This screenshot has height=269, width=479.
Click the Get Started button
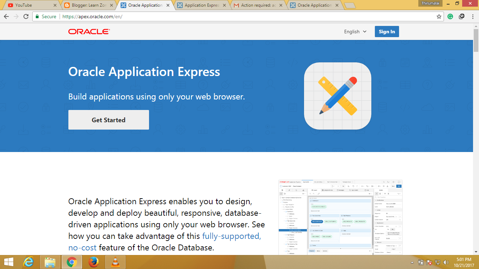109,120
